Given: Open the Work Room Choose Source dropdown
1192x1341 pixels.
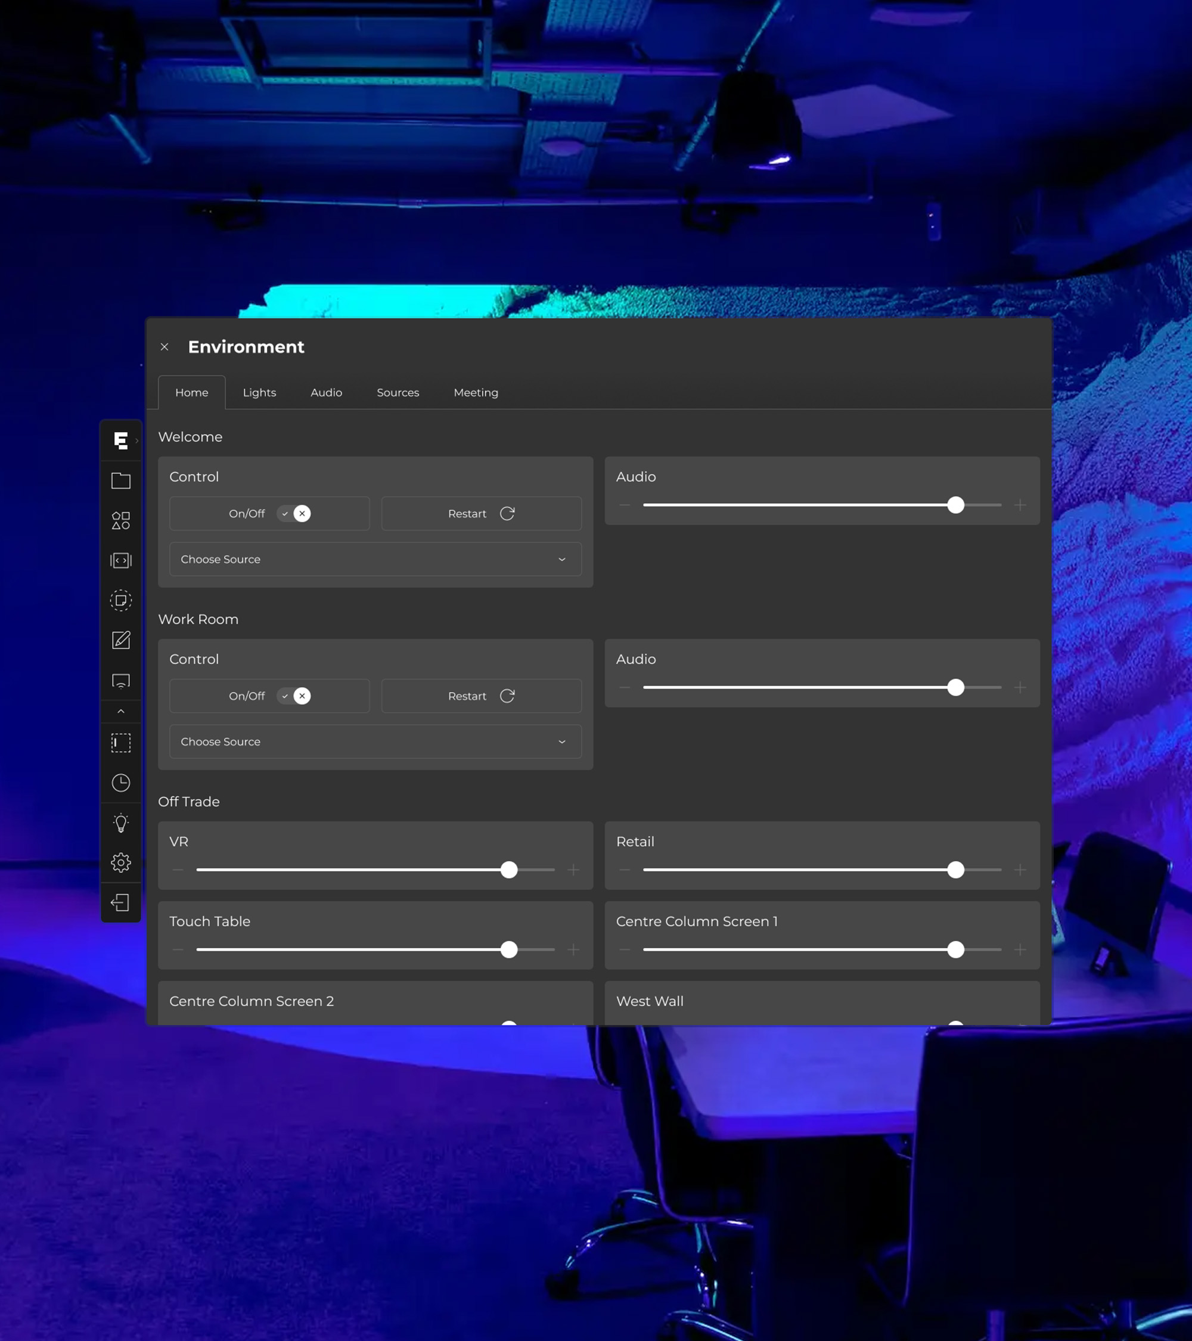Looking at the screenshot, I should 375,742.
